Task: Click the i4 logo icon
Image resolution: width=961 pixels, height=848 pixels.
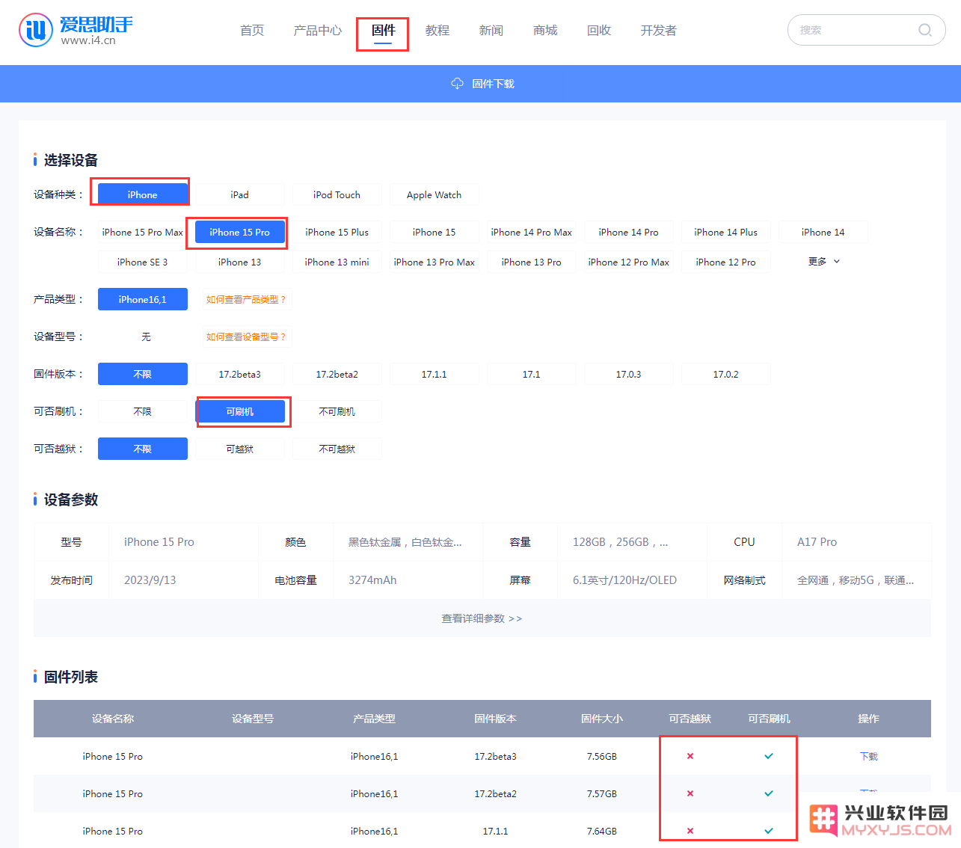Action: pyautogui.click(x=35, y=30)
